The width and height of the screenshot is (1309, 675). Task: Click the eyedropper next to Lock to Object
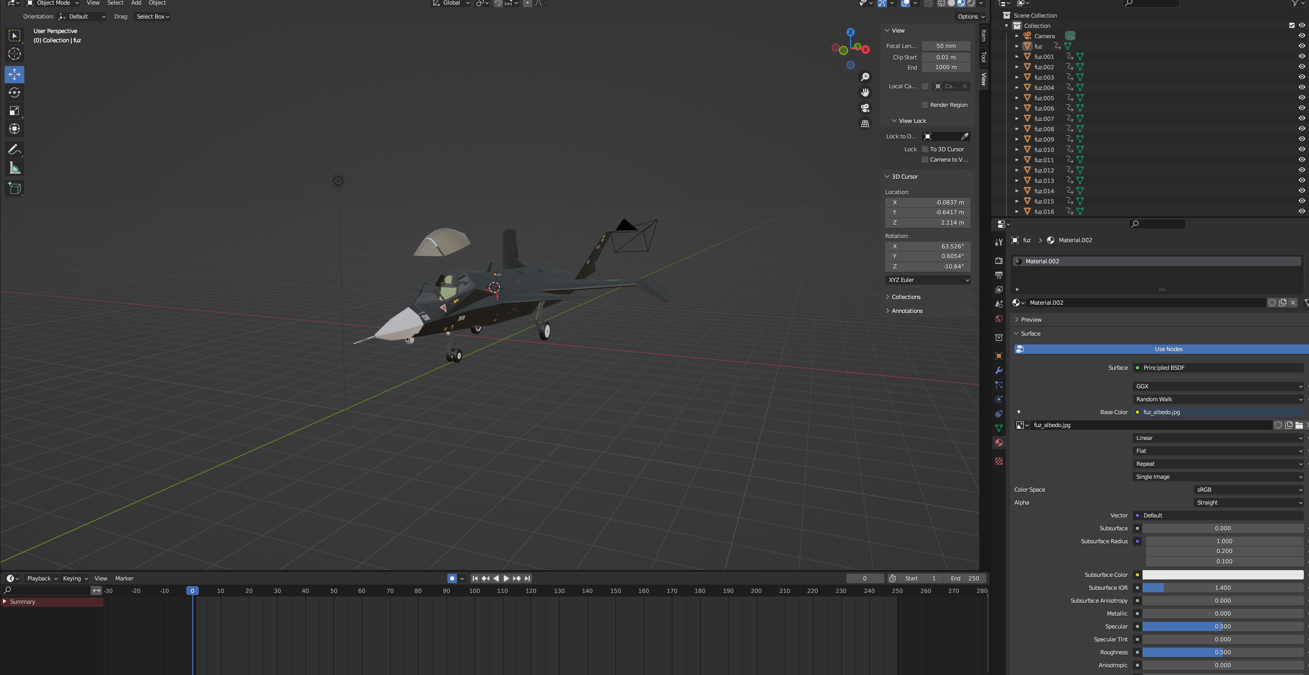pyautogui.click(x=964, y=136)
